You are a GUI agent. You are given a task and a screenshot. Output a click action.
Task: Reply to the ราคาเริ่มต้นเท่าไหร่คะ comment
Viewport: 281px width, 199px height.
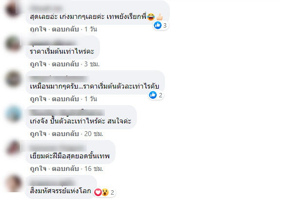coord(66,64)
